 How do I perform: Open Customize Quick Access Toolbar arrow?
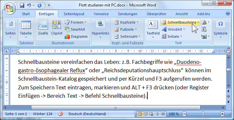tap(49, 5)
